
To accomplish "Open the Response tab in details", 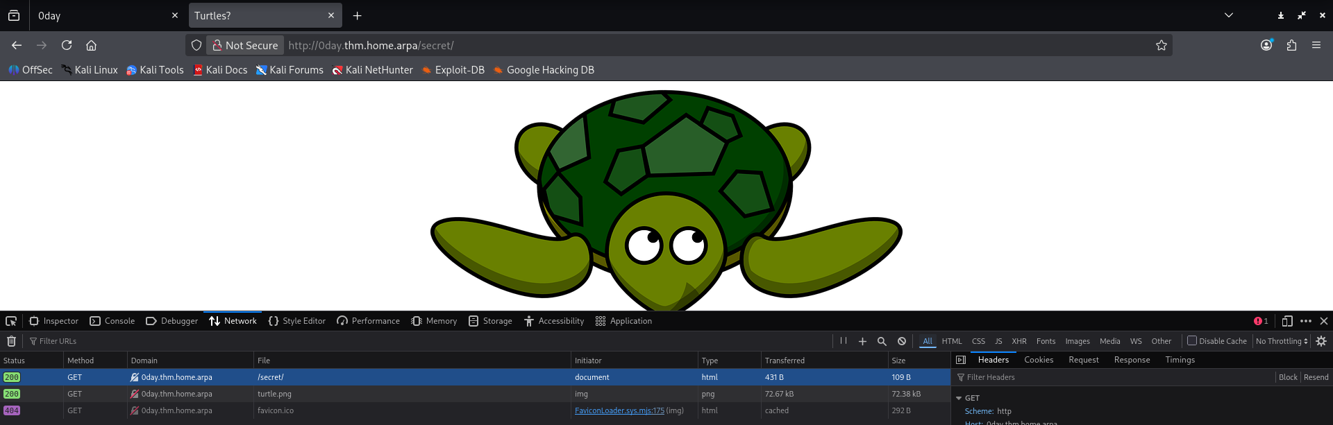I will click(x=1132, y=360).
